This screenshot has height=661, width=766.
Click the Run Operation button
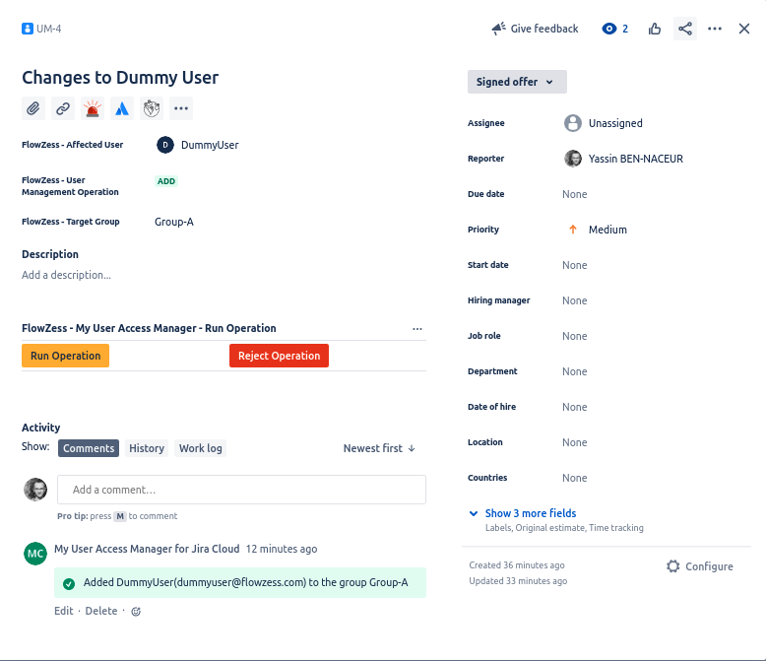(65, 356)
